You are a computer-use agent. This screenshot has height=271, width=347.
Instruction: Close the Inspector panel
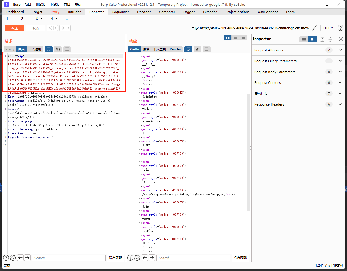click(x=341, y=39)
